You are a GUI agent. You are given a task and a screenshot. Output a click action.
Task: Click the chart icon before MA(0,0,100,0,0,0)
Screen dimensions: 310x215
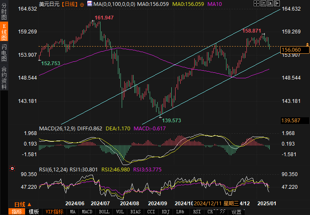coord(89,3)
